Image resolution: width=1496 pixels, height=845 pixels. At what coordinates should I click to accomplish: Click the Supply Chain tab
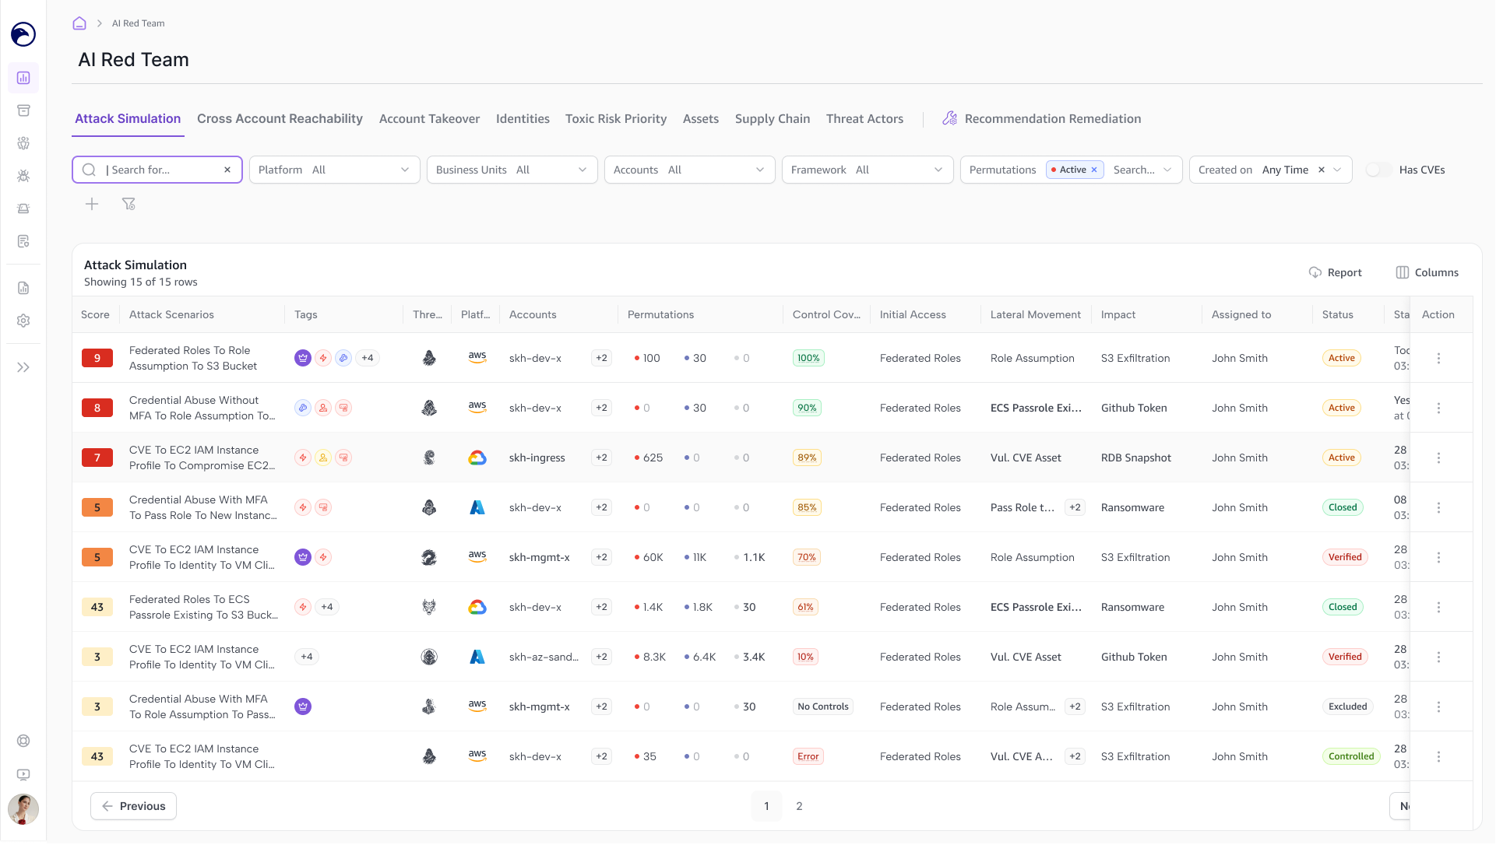click(772, 118)
